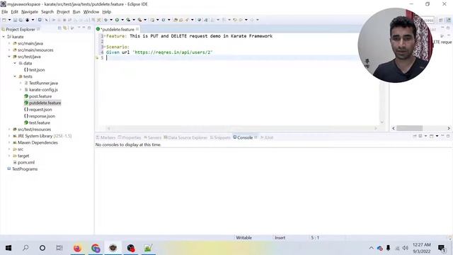Maximize the Project Explorer panel
The height and width of the screenshot is (255, 453).
click(89, 28)
